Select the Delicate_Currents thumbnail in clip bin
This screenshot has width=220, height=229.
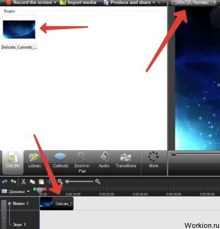19,30
